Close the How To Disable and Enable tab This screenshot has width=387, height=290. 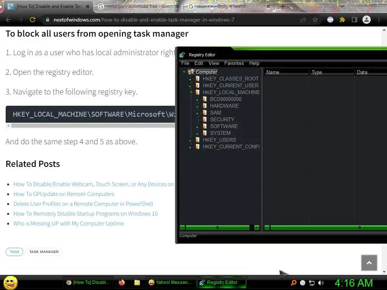[x=87, y=6]
